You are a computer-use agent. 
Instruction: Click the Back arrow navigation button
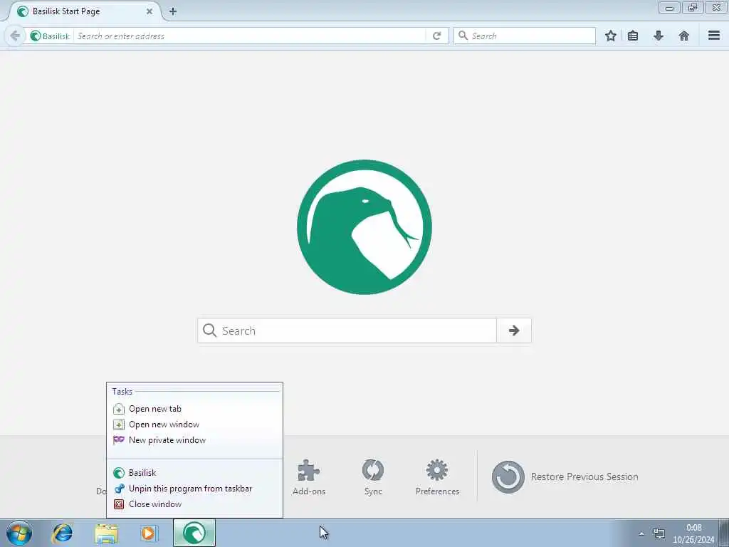[15, 36]
